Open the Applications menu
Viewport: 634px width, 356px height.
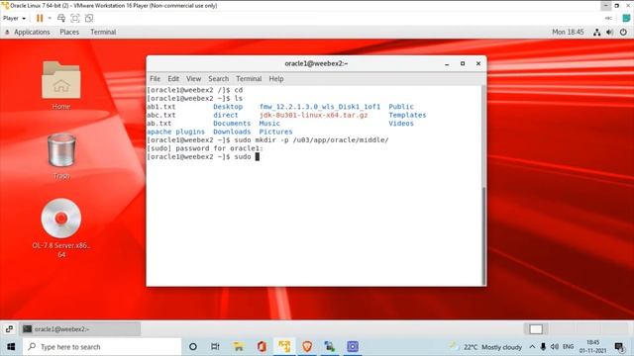pyautogui.click(x=32, y=32)
